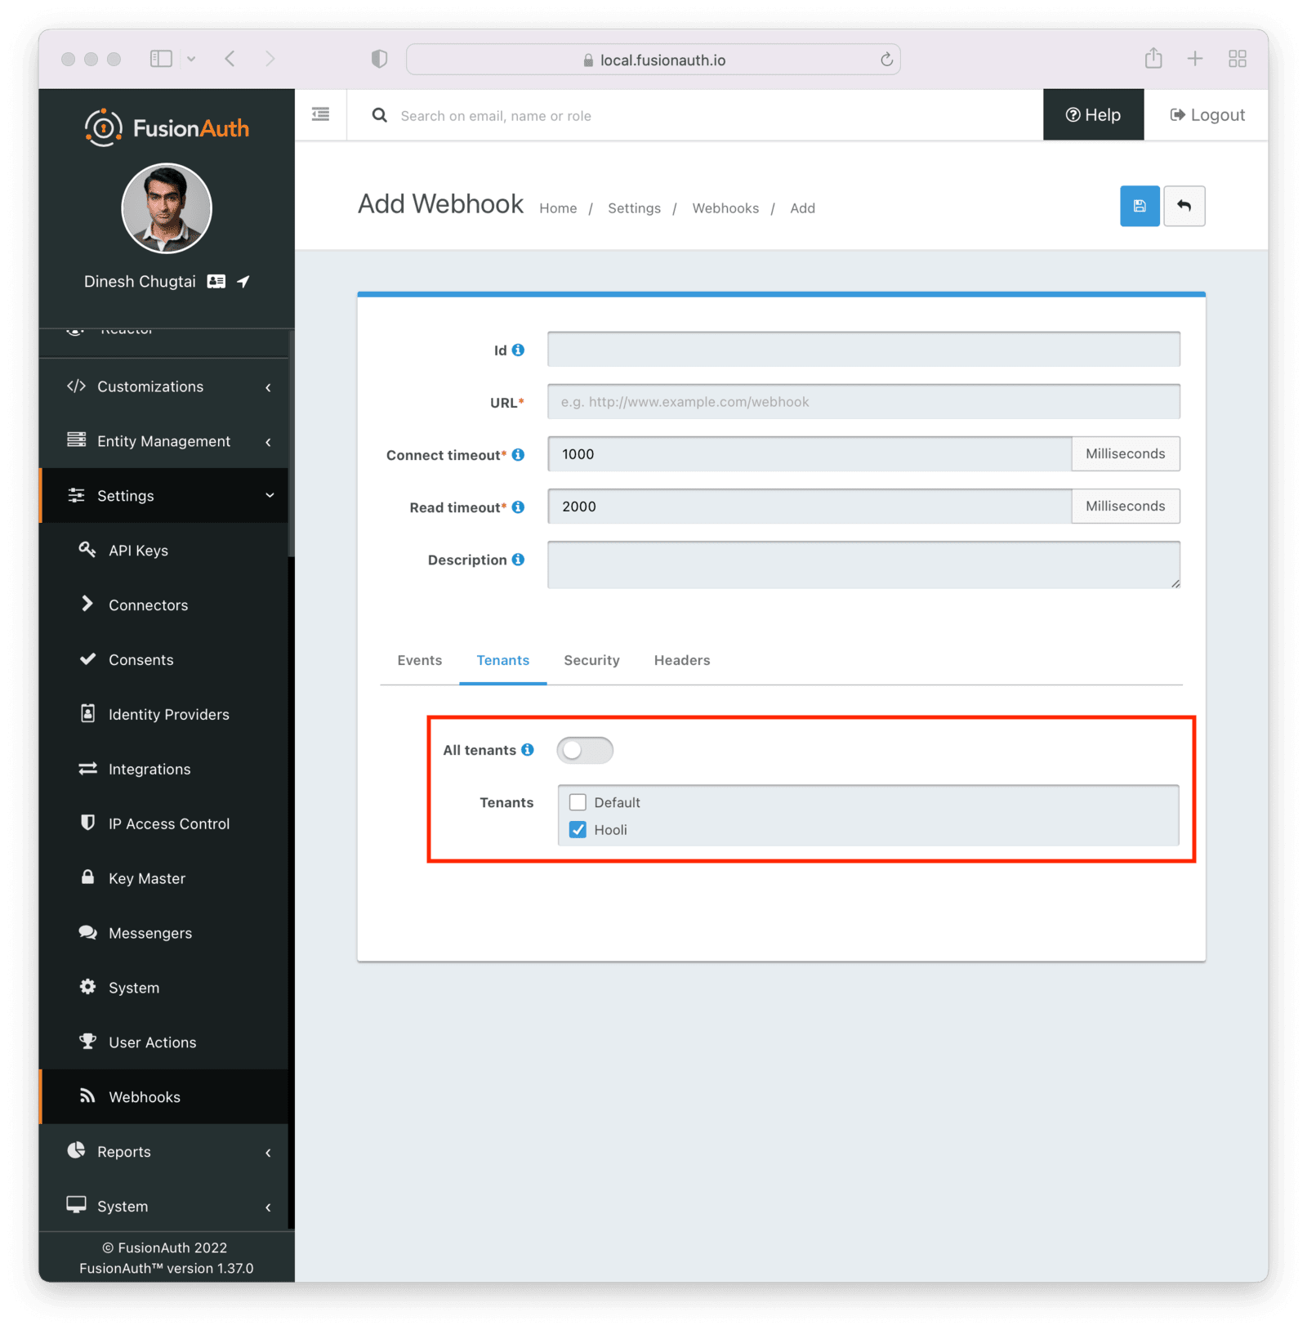Click the IP Access Control shield icon
Viewport: 1307px width, 1330px height.
[87, 822]
